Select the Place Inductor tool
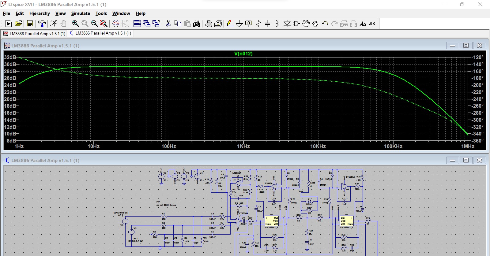Screen dimensions: 490x256 (277, 24)
